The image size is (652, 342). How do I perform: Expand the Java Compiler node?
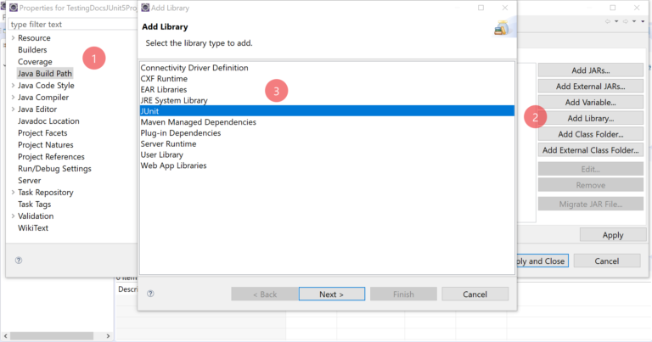pyautogui.click(x=13, y=98)
